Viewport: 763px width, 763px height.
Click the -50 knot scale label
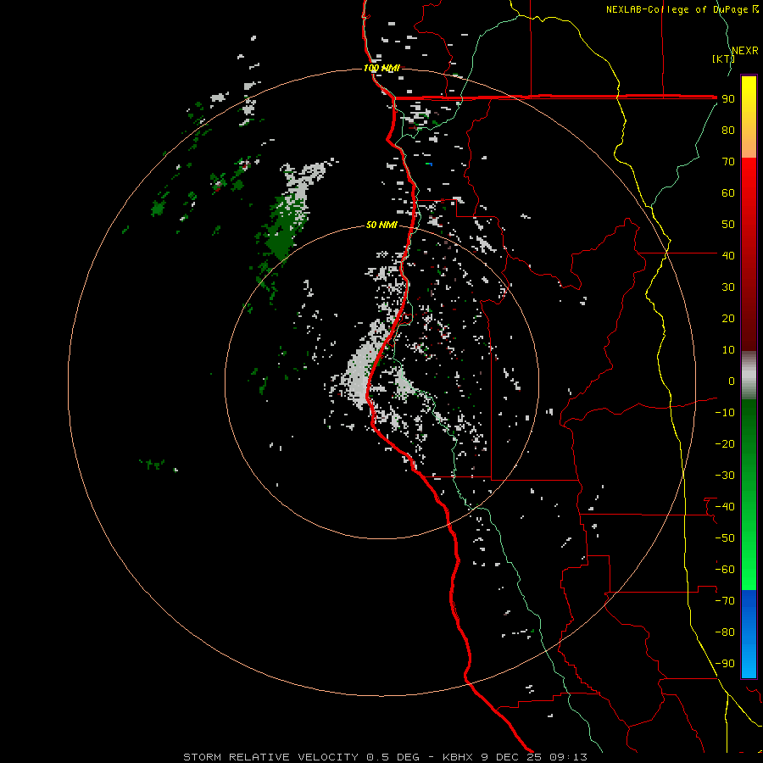click(725, 538)
